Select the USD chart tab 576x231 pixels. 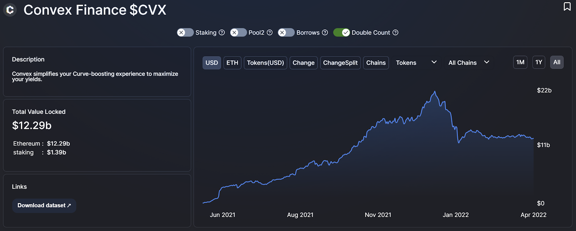click(x=212, y=63)
